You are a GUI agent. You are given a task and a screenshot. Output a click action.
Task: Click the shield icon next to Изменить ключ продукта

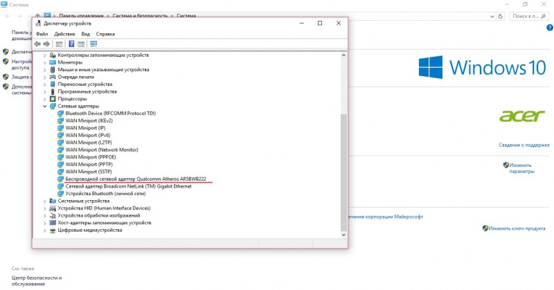tap(485, 228)
